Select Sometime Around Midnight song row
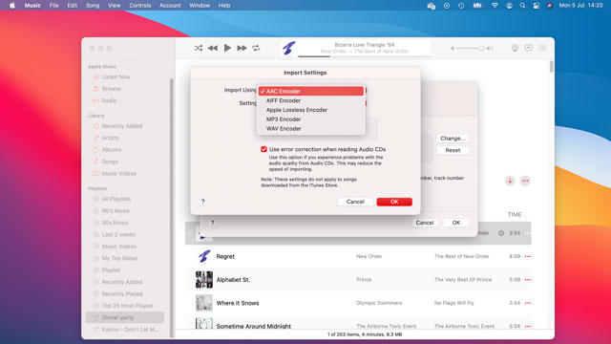 click(x=358, y=323)
